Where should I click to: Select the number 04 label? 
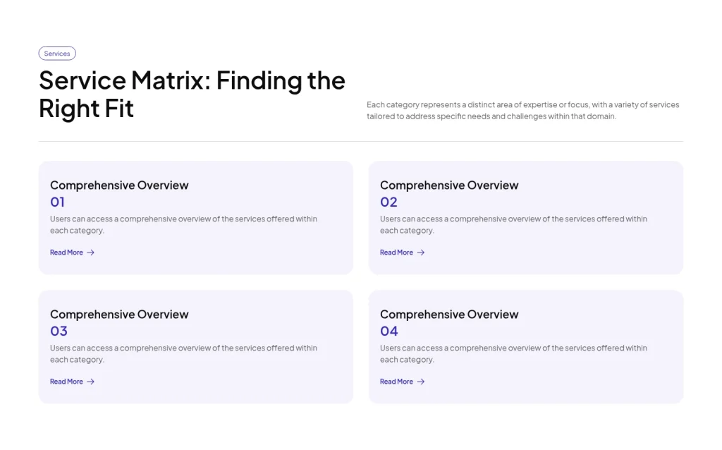coord(389,332)
